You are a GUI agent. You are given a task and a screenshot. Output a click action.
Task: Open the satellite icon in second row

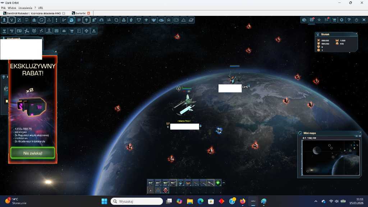click(27, 31)
